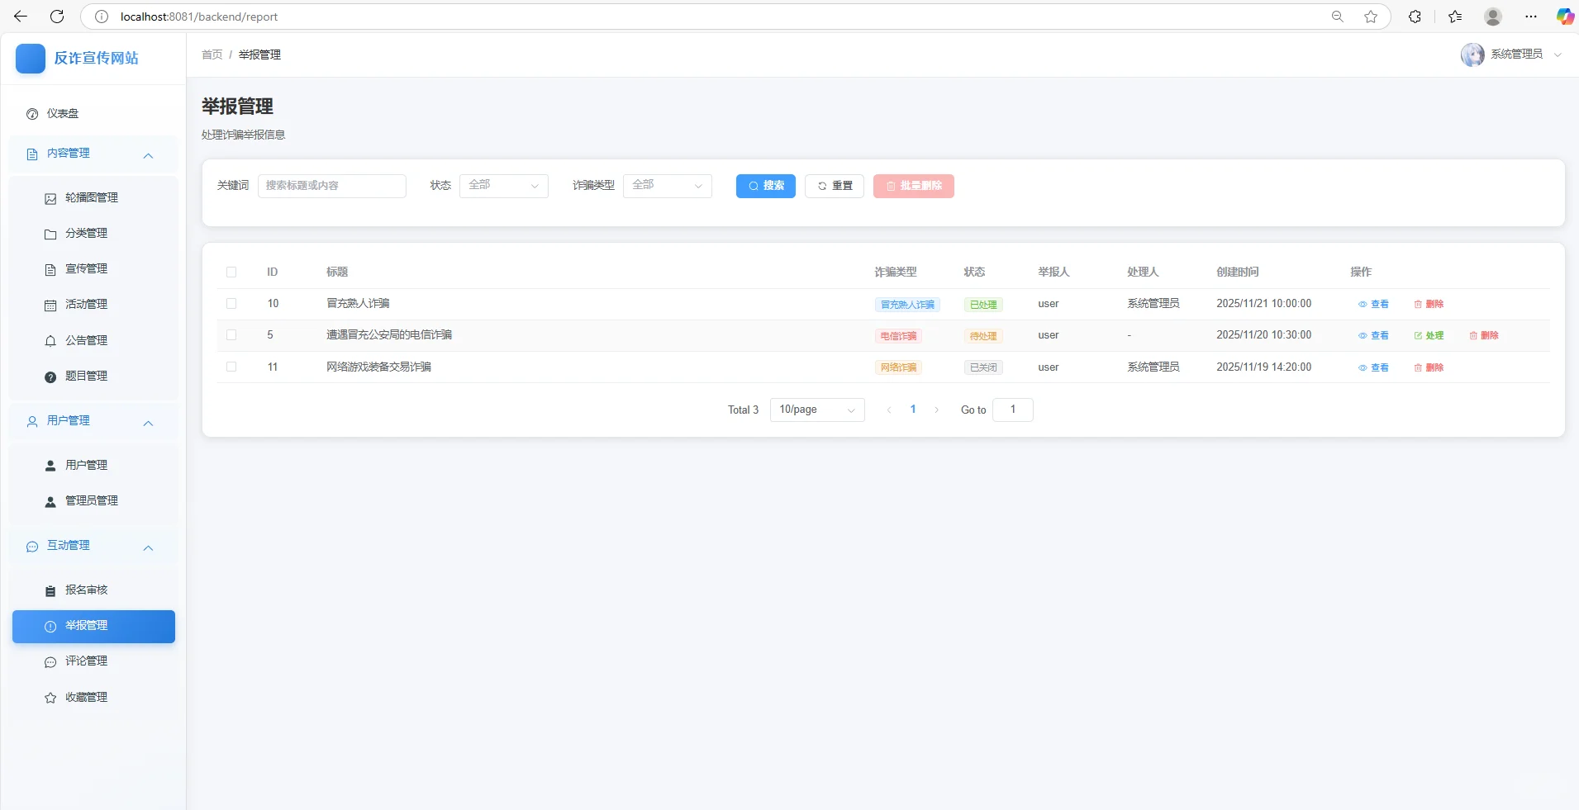Screen dimensions: 1579x810
Task: Open 分类管理 from the sidebar
Action: click(x=87, y=234)
